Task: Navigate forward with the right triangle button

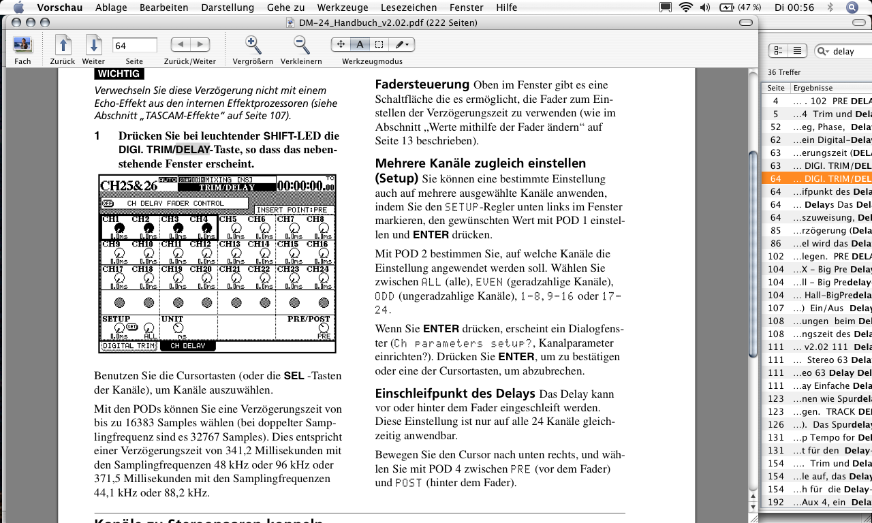Action: pos(200,44)
